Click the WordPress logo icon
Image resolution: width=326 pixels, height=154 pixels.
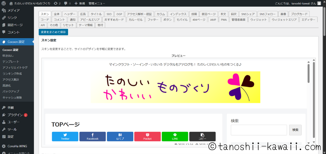pos(4,3)
